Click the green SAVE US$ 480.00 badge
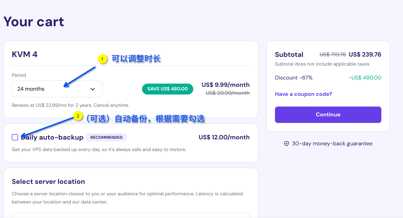The height and width of the screenshot is (218, 403). pyautogui.click(x=168, y=89)
